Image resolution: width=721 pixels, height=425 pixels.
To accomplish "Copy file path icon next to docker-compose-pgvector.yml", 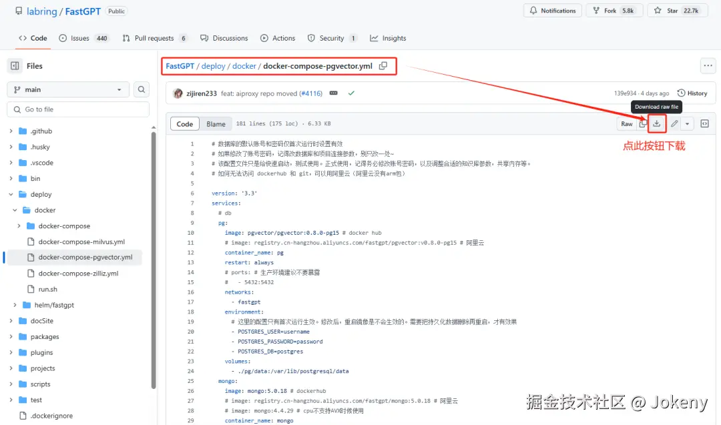I will click(383, 66).
